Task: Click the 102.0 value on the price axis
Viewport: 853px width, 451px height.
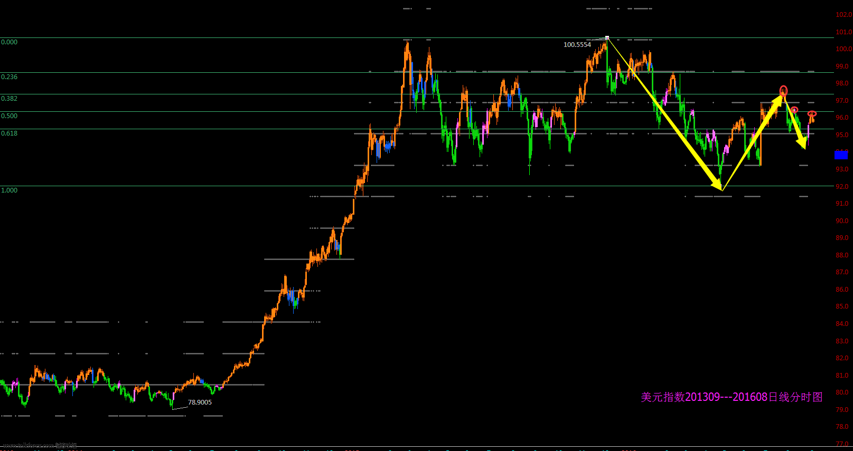Action: point(843,15)
